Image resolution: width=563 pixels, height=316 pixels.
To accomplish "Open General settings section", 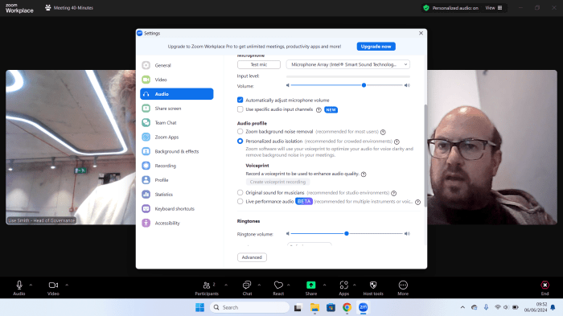I will coord(177,65).
